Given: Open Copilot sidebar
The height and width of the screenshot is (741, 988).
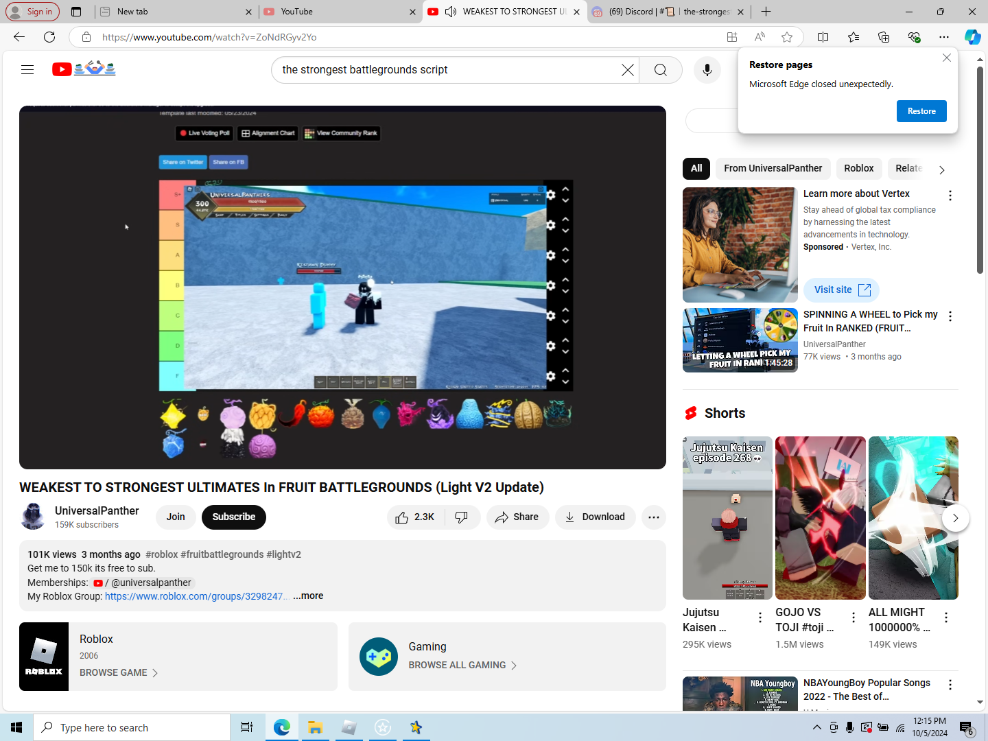Looking at the screenshot, I should [972, 37].
